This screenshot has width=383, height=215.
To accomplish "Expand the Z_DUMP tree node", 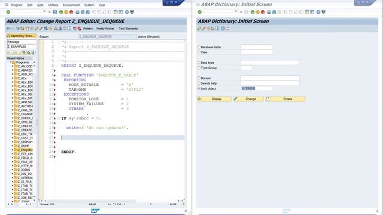I will tap(13, 146).
